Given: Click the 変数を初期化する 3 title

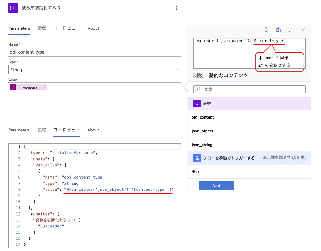Looking at the screenshot, I should pyautogui.click(x=41, y=8).
